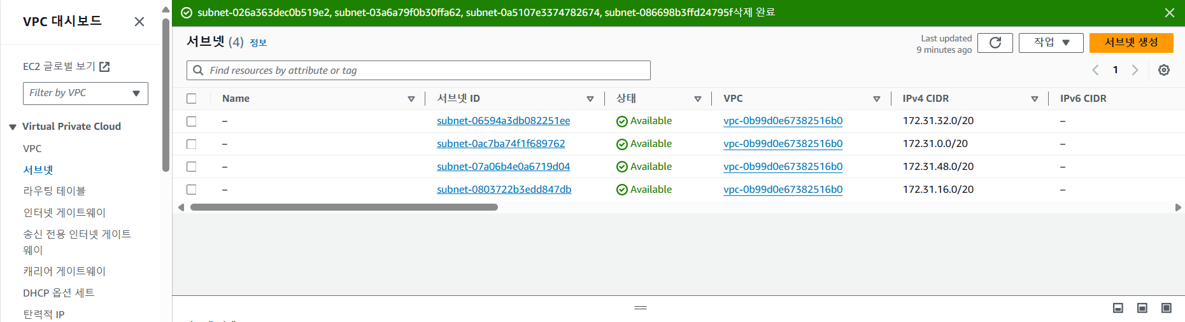Open VPC in the sidebar
Screen dimensions: 1185x322
coord(32,148)
